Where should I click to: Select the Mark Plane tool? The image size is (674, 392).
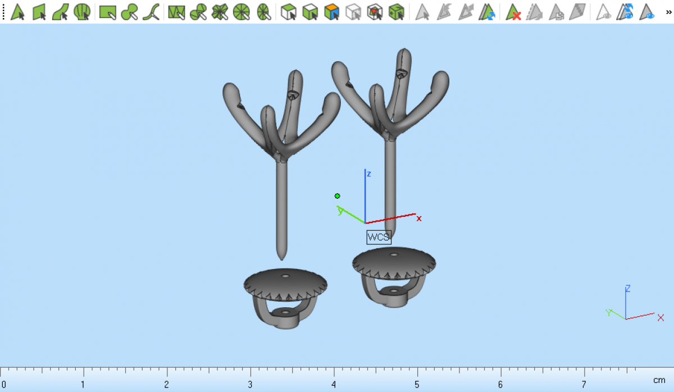pos(39,11)
